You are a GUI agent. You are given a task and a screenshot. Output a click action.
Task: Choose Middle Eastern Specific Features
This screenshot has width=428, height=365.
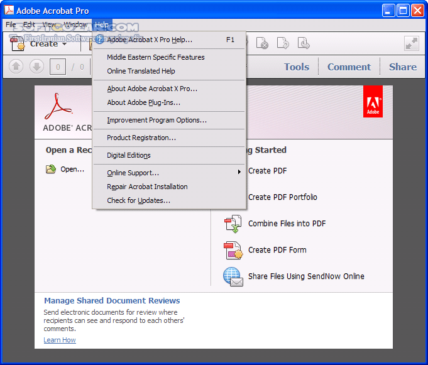click(x=169, y=57)
